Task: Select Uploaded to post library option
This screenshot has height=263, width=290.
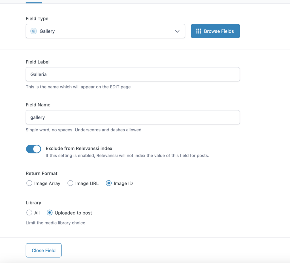Action: (x=50, y=213)
